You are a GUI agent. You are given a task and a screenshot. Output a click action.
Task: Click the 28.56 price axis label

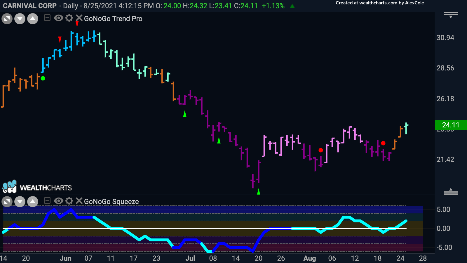[445, 68]
